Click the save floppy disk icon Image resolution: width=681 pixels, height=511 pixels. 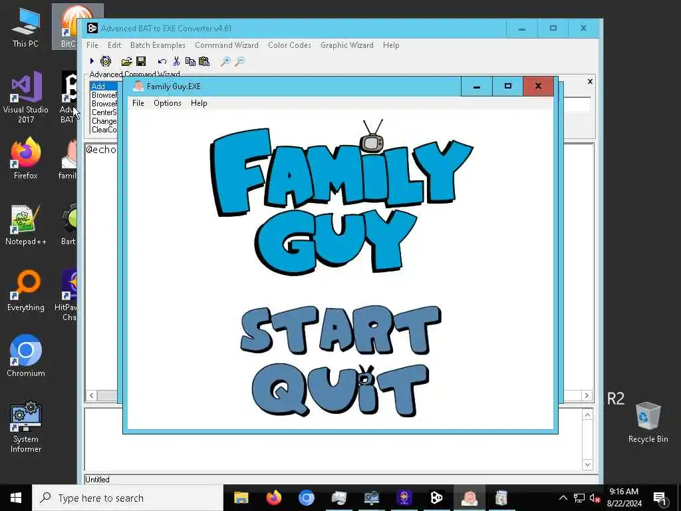[x=141, y=61]
